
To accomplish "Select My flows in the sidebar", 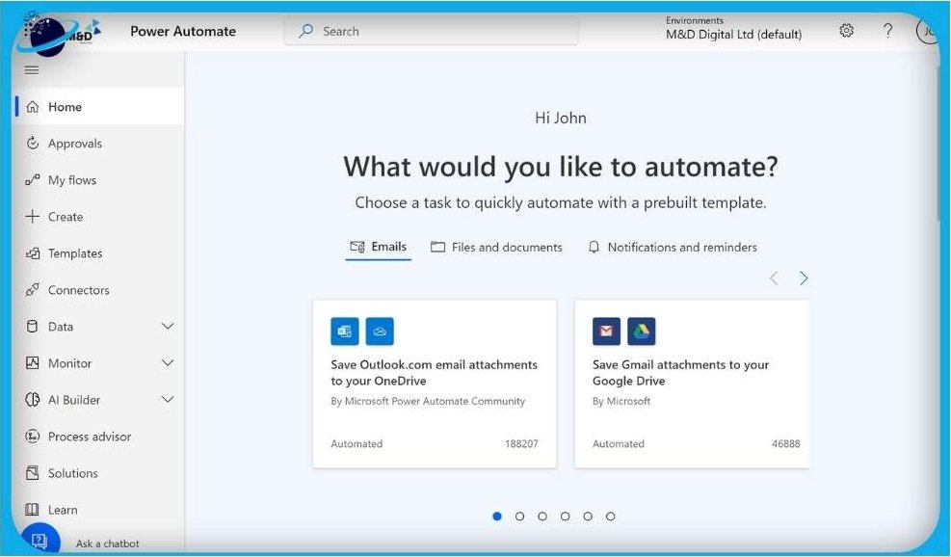I will pyautogui.click(x=73, y=179).
